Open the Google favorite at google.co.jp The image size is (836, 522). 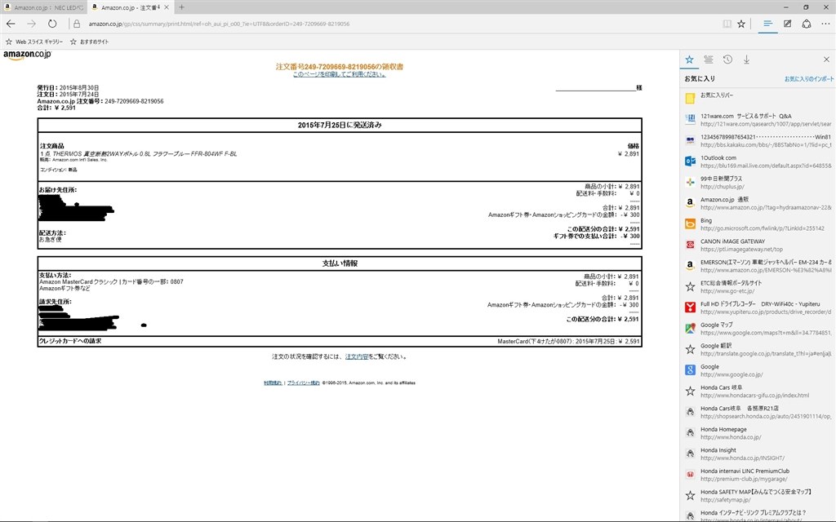click(758, 370)
